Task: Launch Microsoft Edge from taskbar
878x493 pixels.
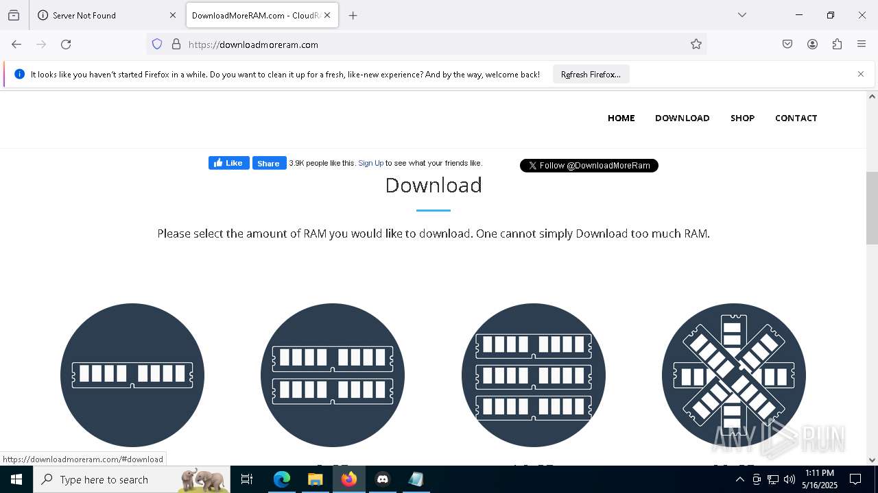Action: [x=282, y=479]
